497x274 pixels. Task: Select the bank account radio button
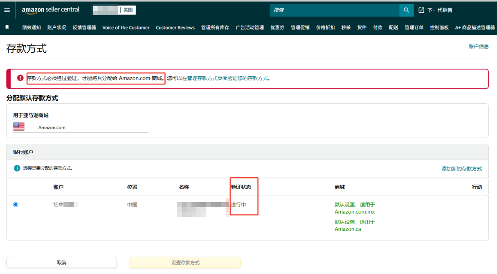16,205
